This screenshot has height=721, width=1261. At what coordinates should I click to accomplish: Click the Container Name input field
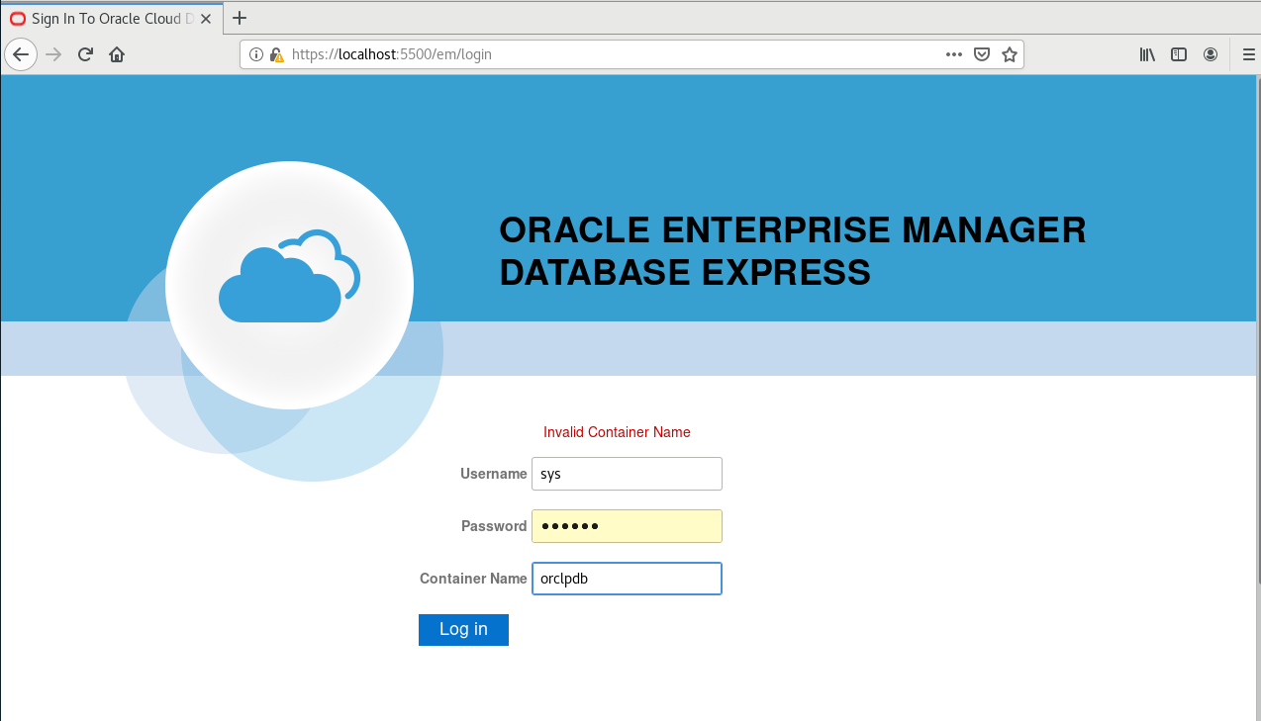coord(627,579)
